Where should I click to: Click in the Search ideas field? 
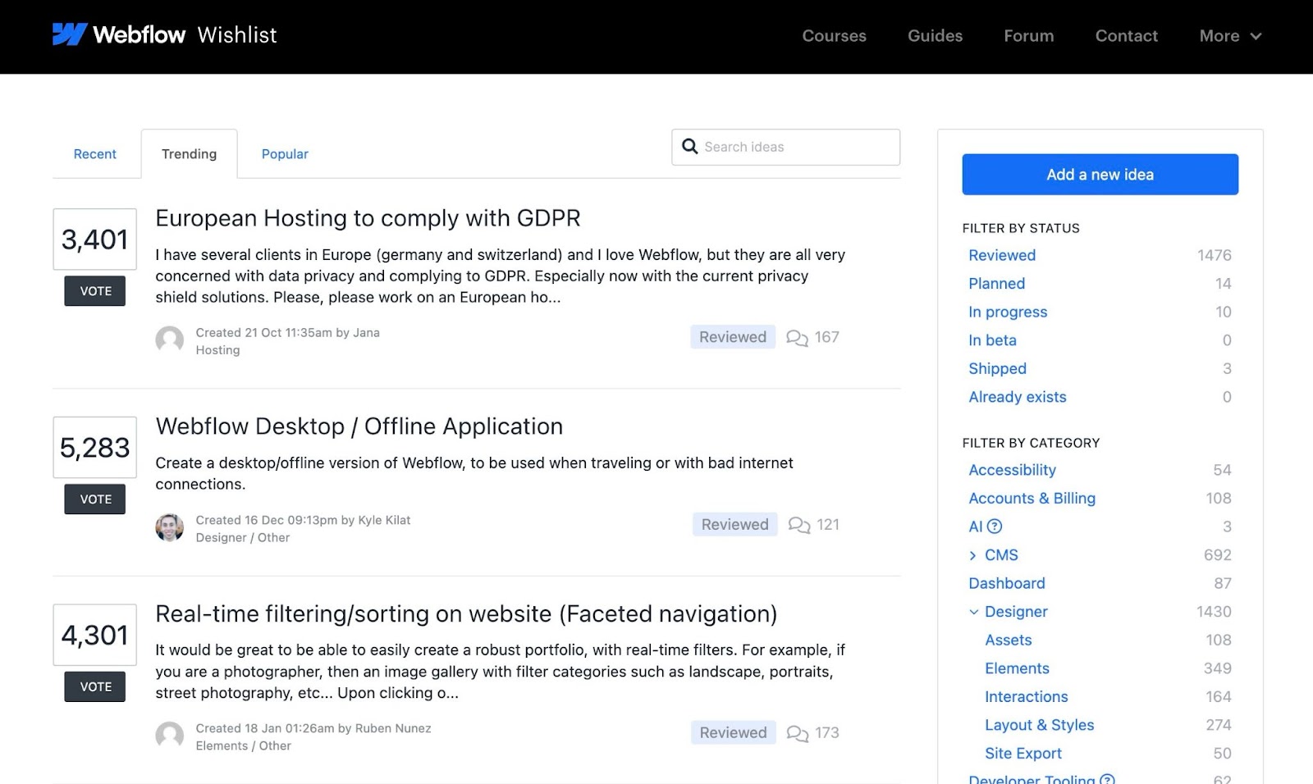[785, 147]
